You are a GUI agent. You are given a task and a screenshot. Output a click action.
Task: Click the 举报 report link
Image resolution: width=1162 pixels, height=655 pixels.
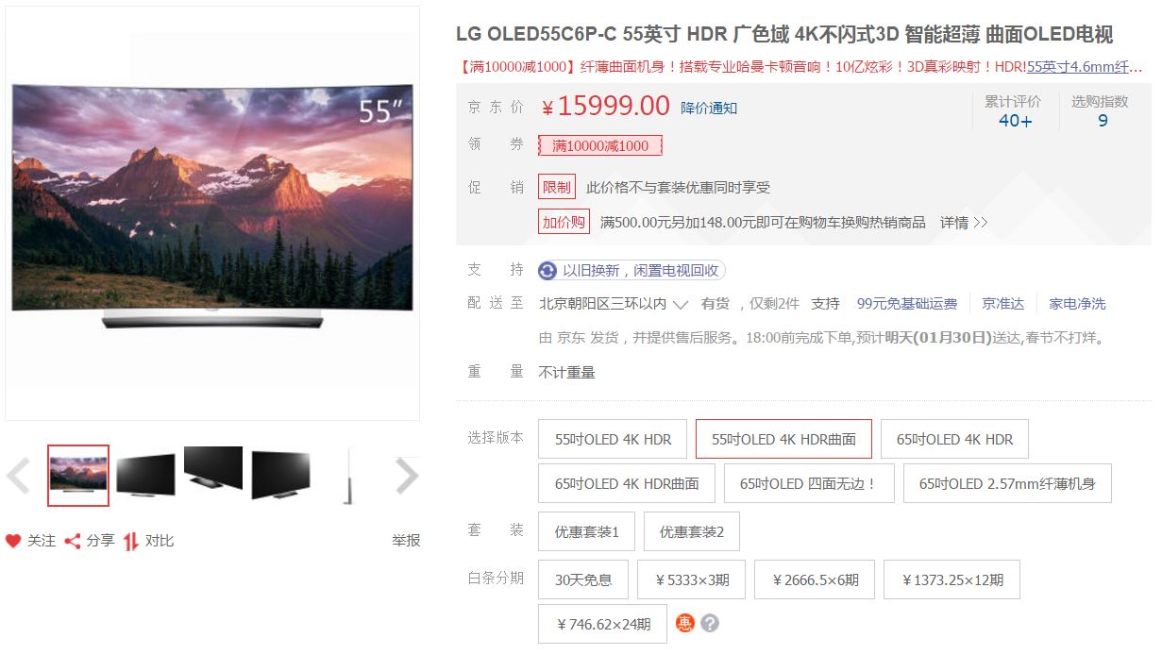coord(406,541)
